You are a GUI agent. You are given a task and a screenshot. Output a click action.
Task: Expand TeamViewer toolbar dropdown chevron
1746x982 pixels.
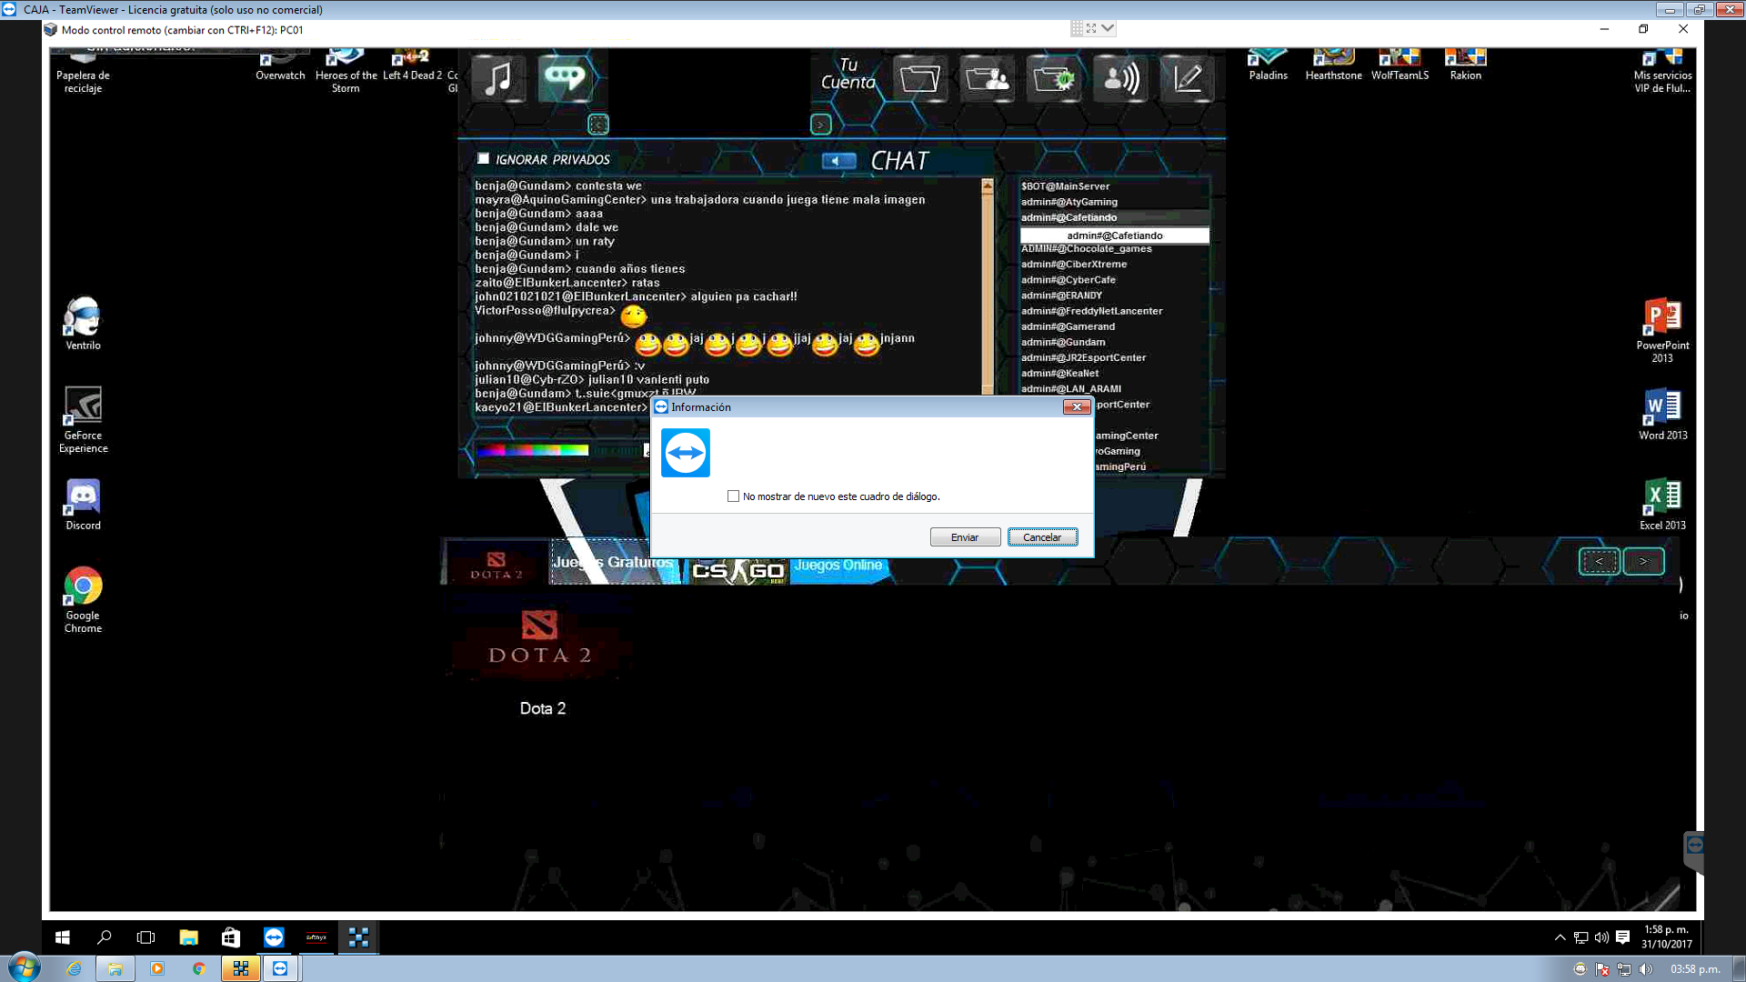pos(1107,28)
